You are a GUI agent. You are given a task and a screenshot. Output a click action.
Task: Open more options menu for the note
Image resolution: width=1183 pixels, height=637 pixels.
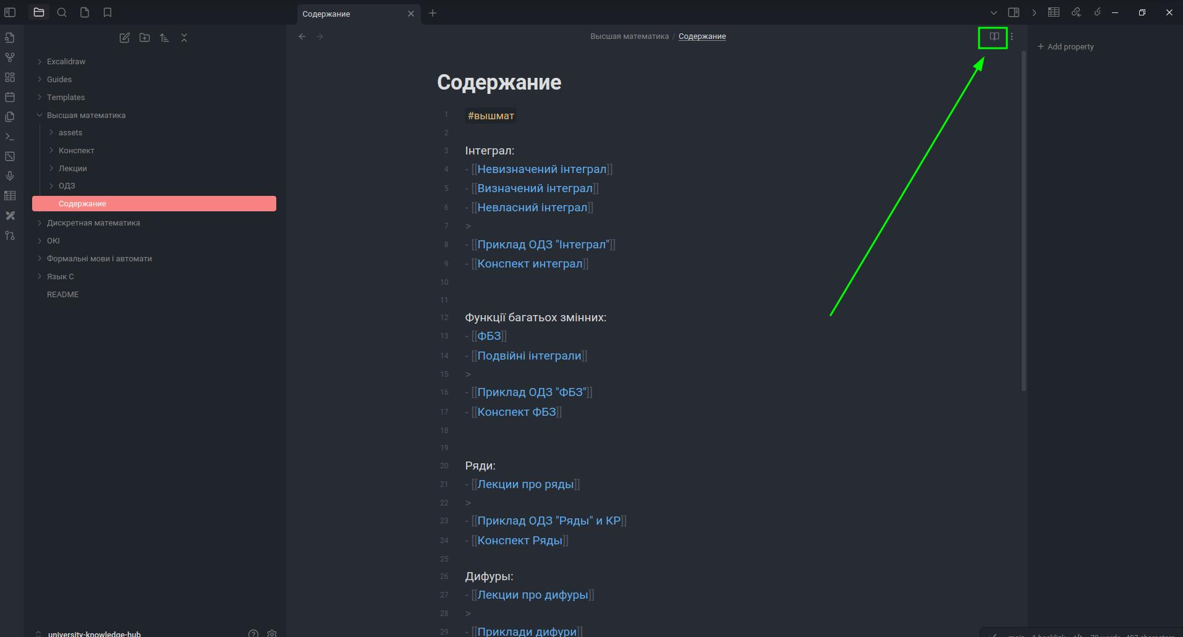1013,36
